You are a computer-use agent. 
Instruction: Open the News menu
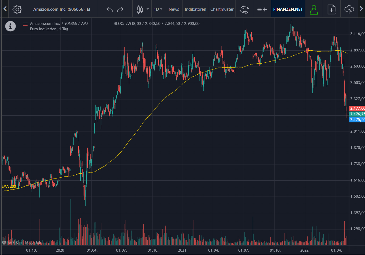(x=174, y=9)
